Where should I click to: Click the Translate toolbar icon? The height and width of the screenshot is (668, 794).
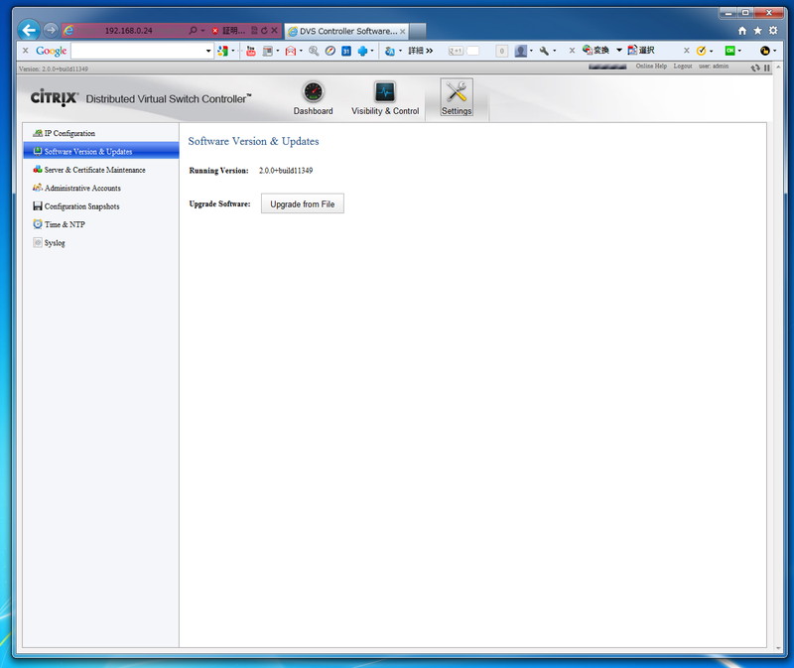coord(389,51)
